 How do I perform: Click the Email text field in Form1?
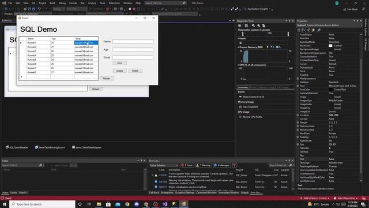point(133,58)
